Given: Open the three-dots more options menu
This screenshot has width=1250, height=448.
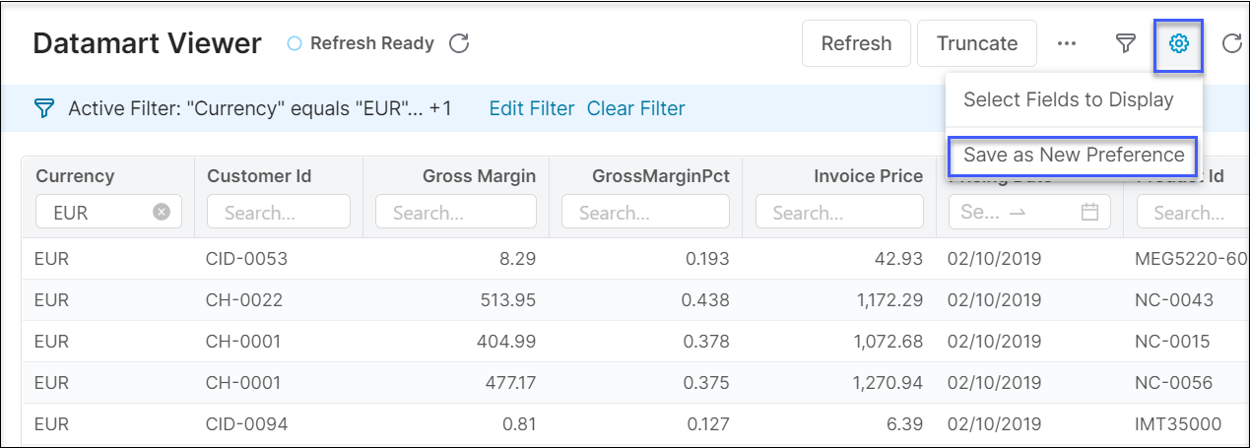Looking at the screenshot, I should [x=1066, y=43].
